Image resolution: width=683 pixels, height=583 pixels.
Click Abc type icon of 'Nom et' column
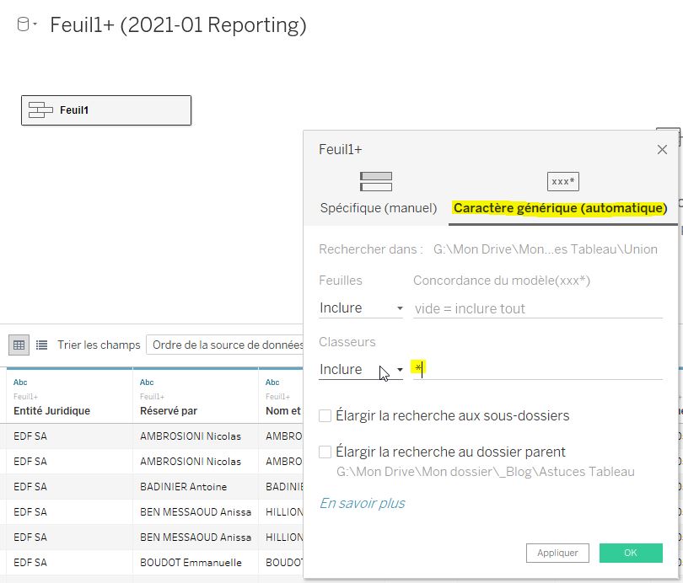(x=272, y=382)
